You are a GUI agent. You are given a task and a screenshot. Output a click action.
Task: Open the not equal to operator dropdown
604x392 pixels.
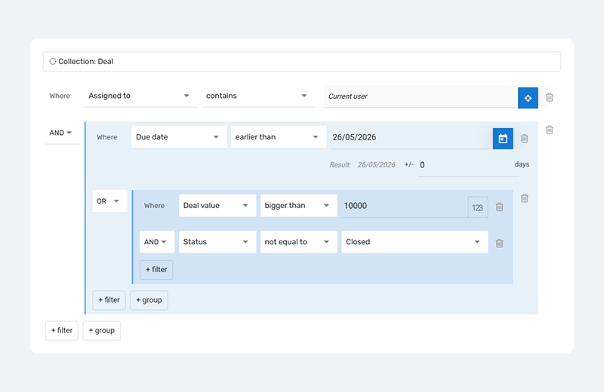(298, 242)
